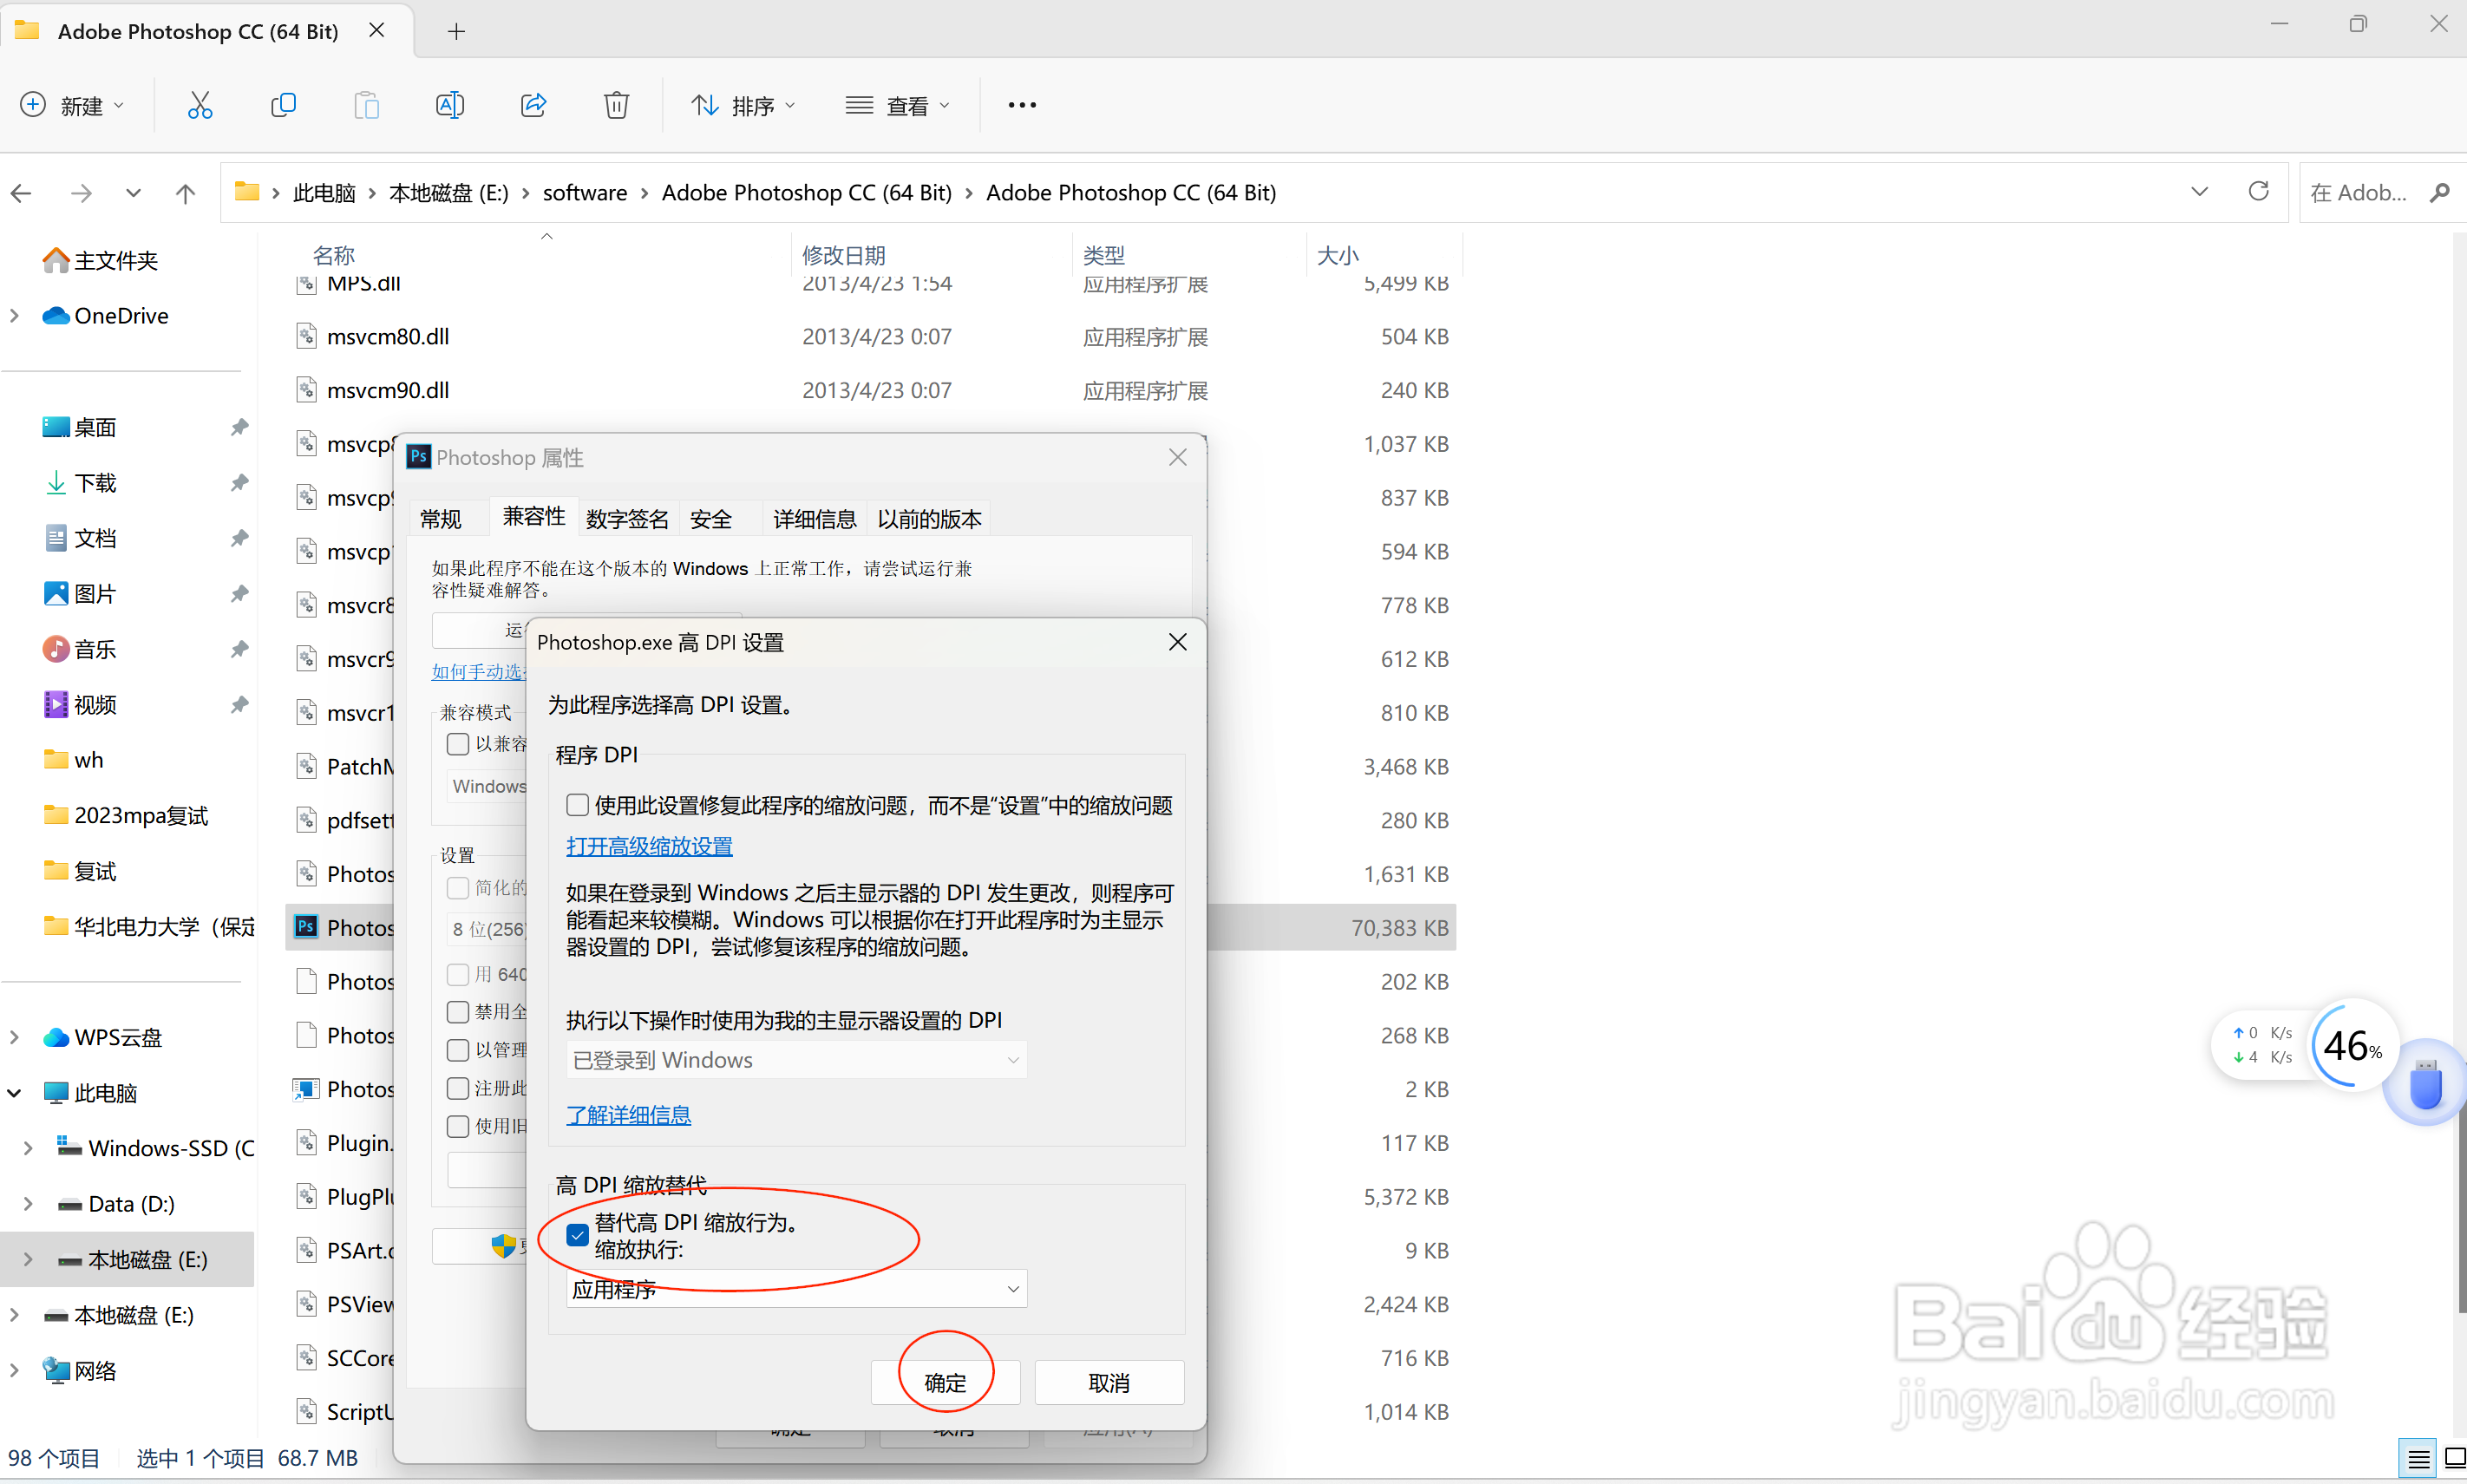This screenshot has height=1484, width=2467.
Task: Select the msvcm80.dll file row
Action: (871, 337)
